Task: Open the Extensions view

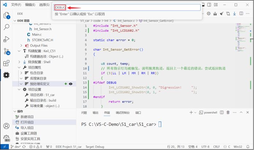Action: [x=7, y=63]
